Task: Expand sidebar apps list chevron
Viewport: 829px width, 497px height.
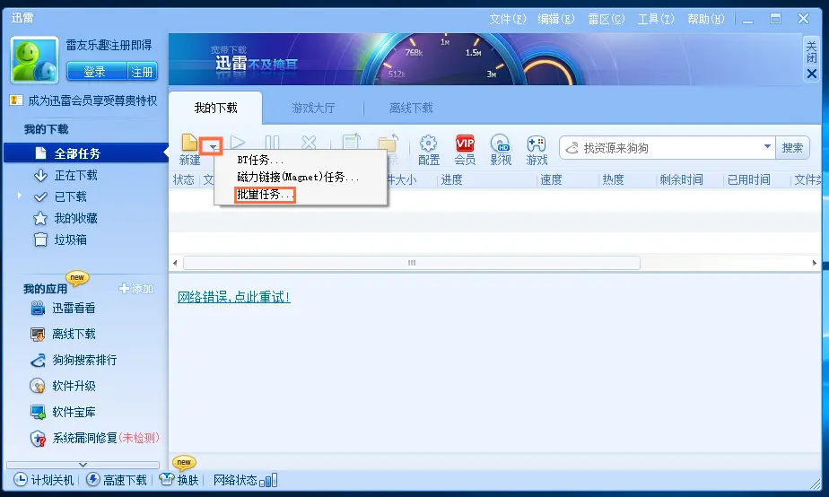Action: coord(83,465)
